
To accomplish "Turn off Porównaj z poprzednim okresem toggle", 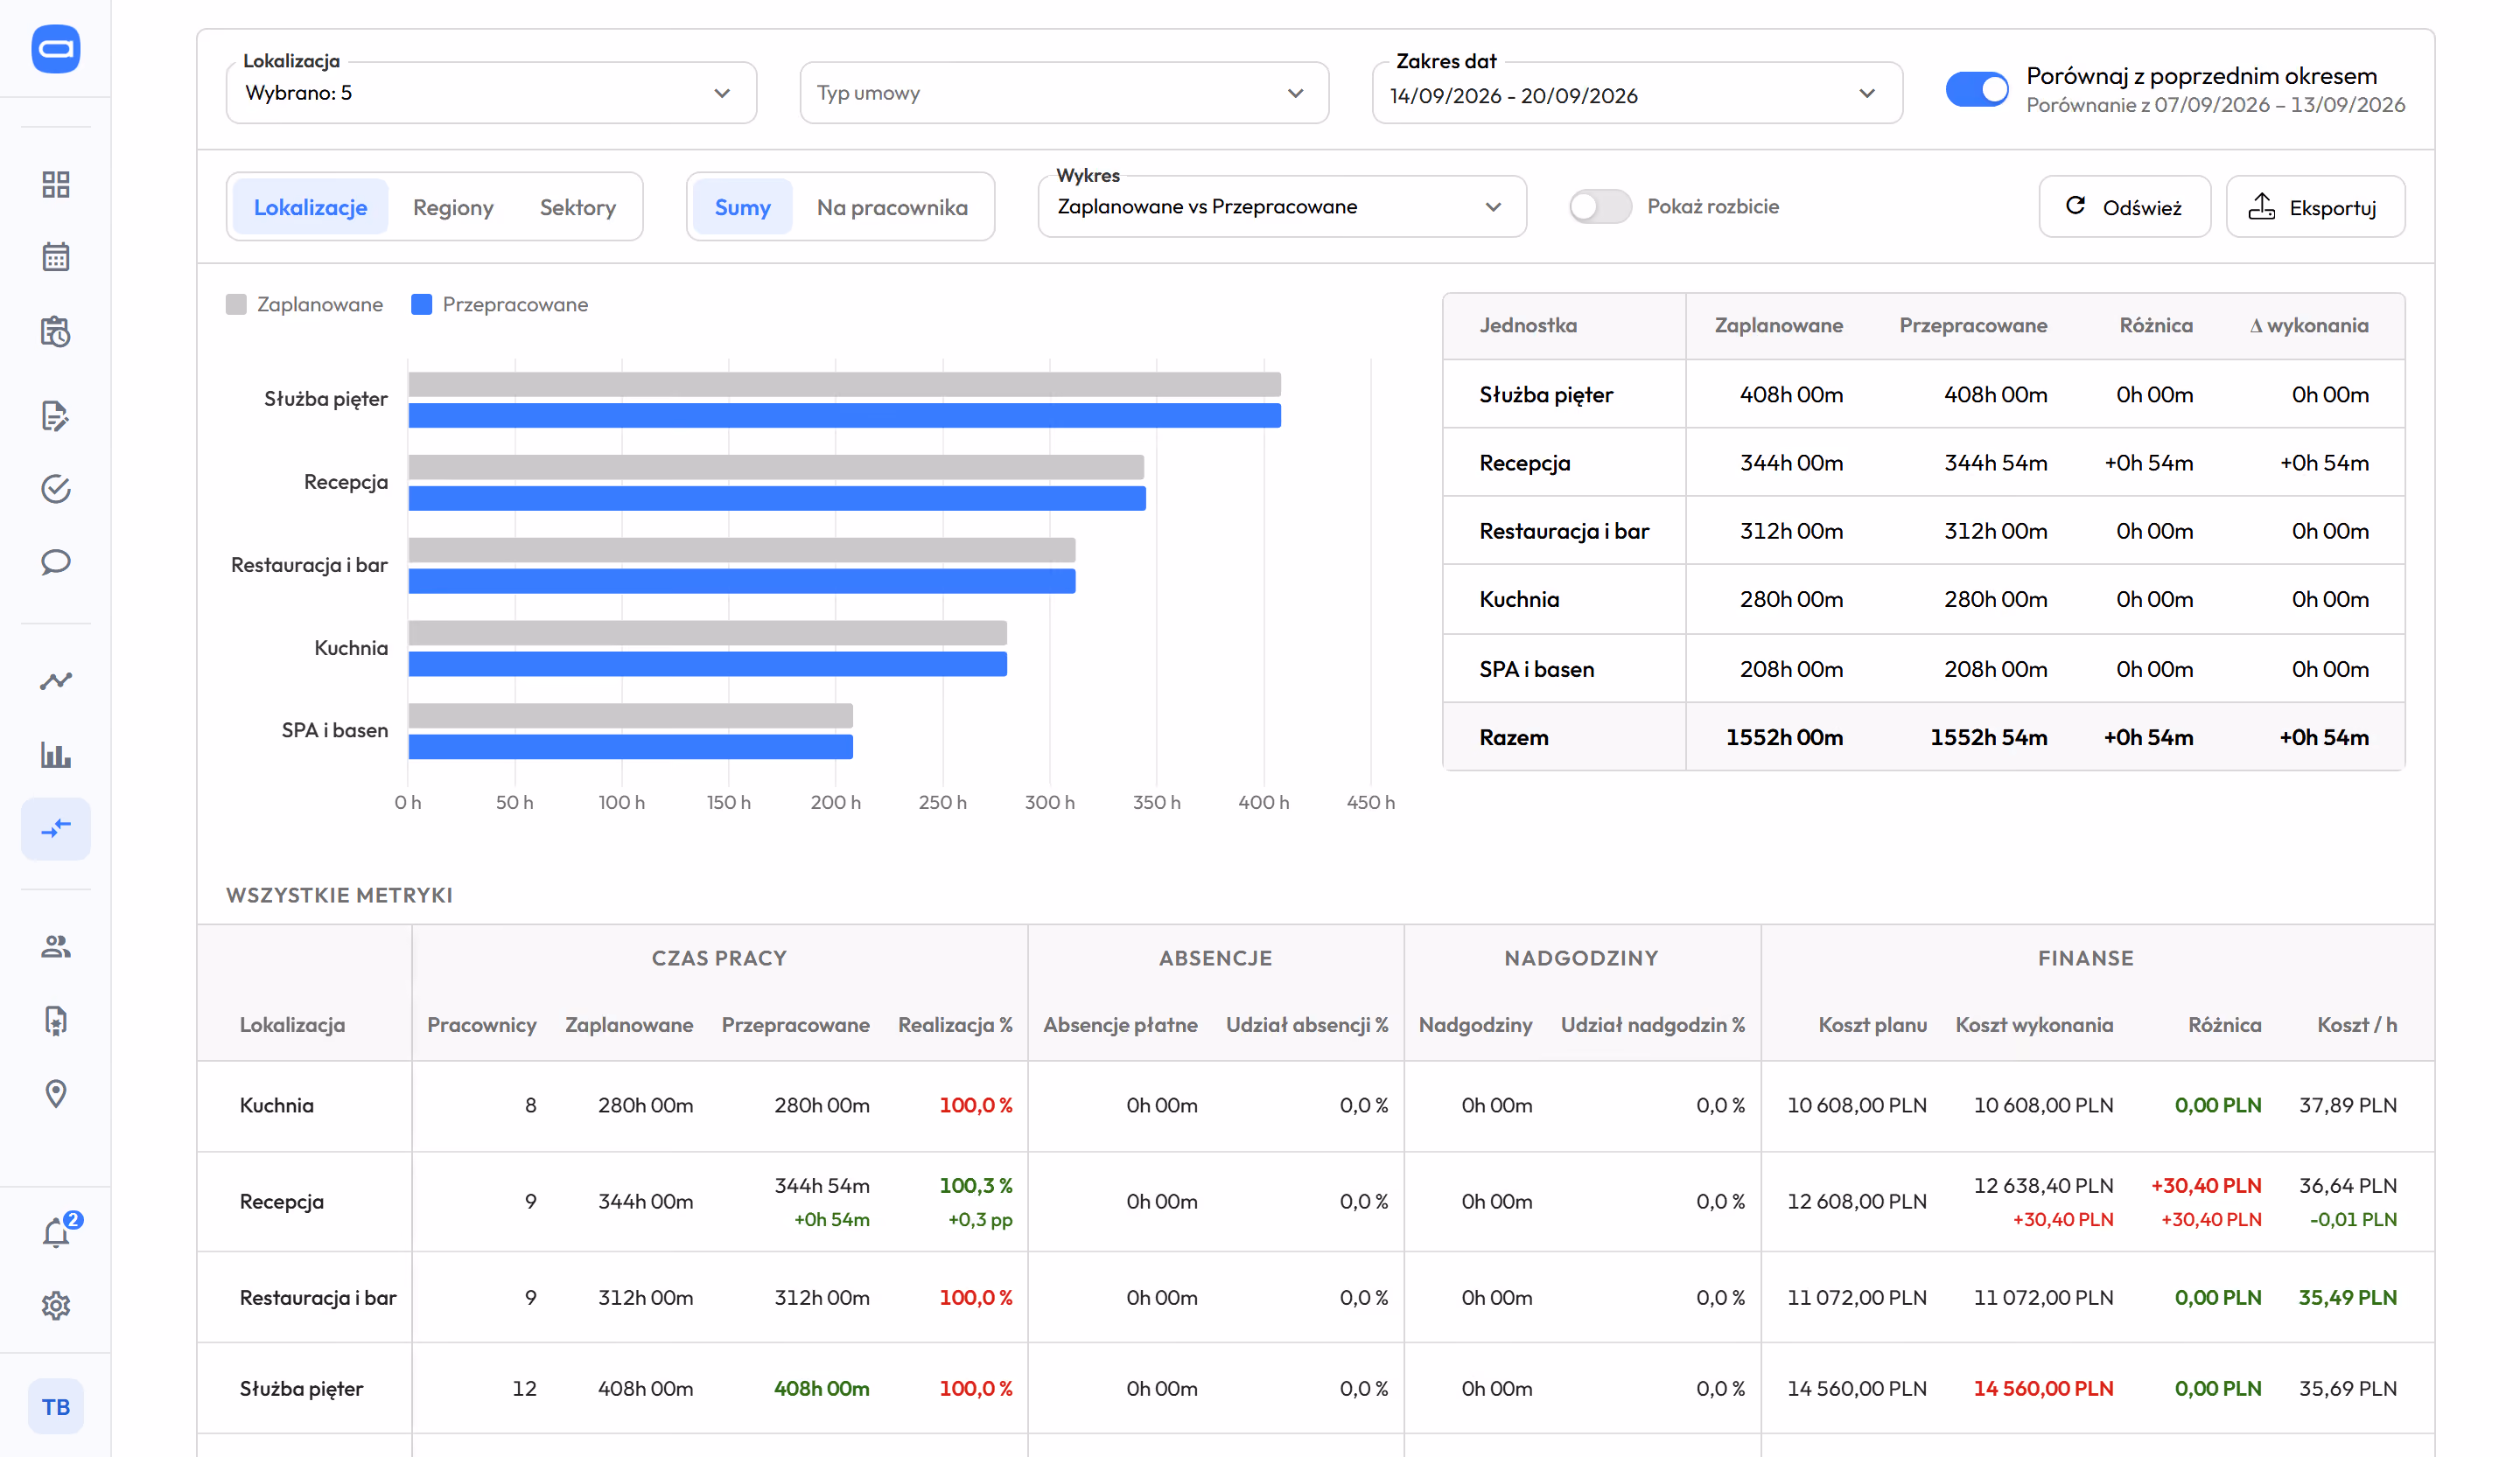I will (1976, 90).
